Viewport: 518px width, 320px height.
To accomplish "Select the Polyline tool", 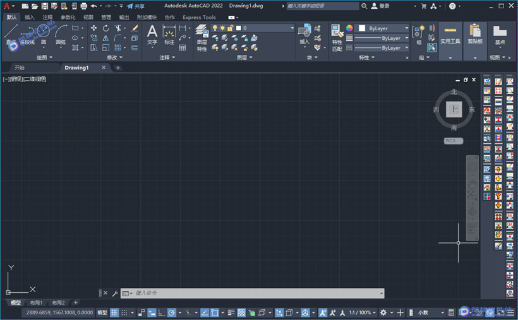I will pyautogui.click(x=27, y=35).
